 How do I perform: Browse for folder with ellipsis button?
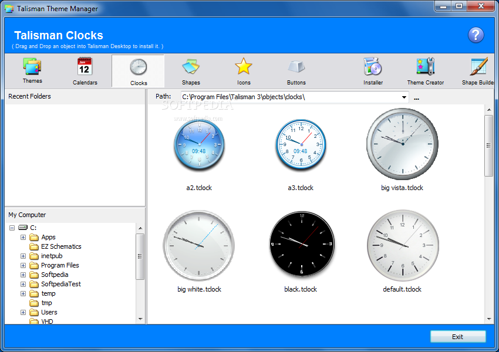coord(416,98)
